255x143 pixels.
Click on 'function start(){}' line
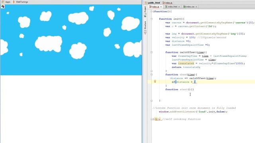coord(180,89)
